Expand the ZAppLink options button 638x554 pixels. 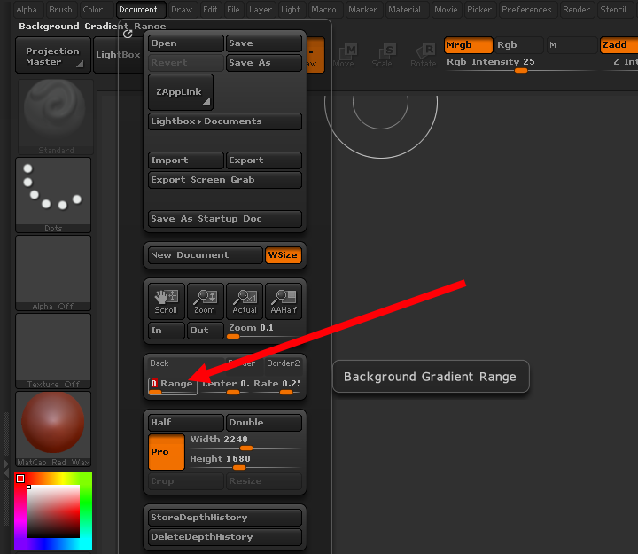coord(181,92)
